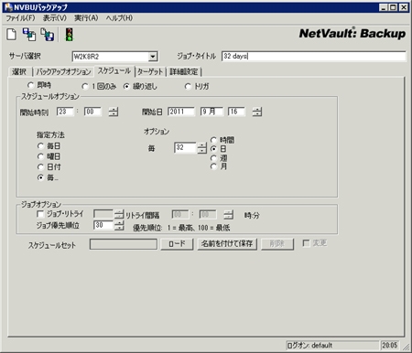Click the interval value spinner
Screen dimensions: 412x353
(201, 148)
